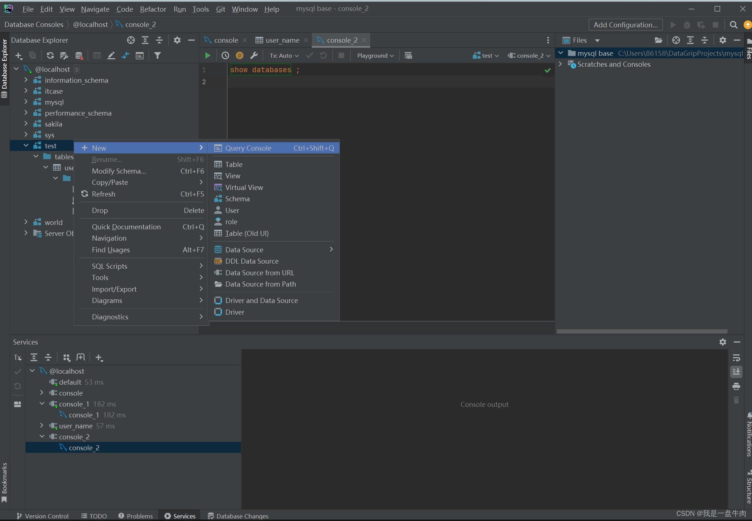This screenshot has width=752, height=521.
Task: Select console_1 under @localhost in Services
Action: (74, 404)
